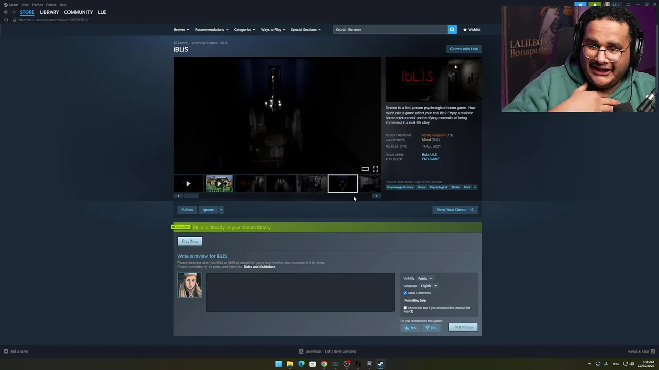Image resolution: width=659 pixels, height=370 pixels.
Task: Open Microsoft Store from the taskbar
Action: (313, 364)
